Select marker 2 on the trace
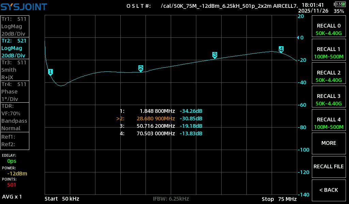 click(x=140, y=68)
